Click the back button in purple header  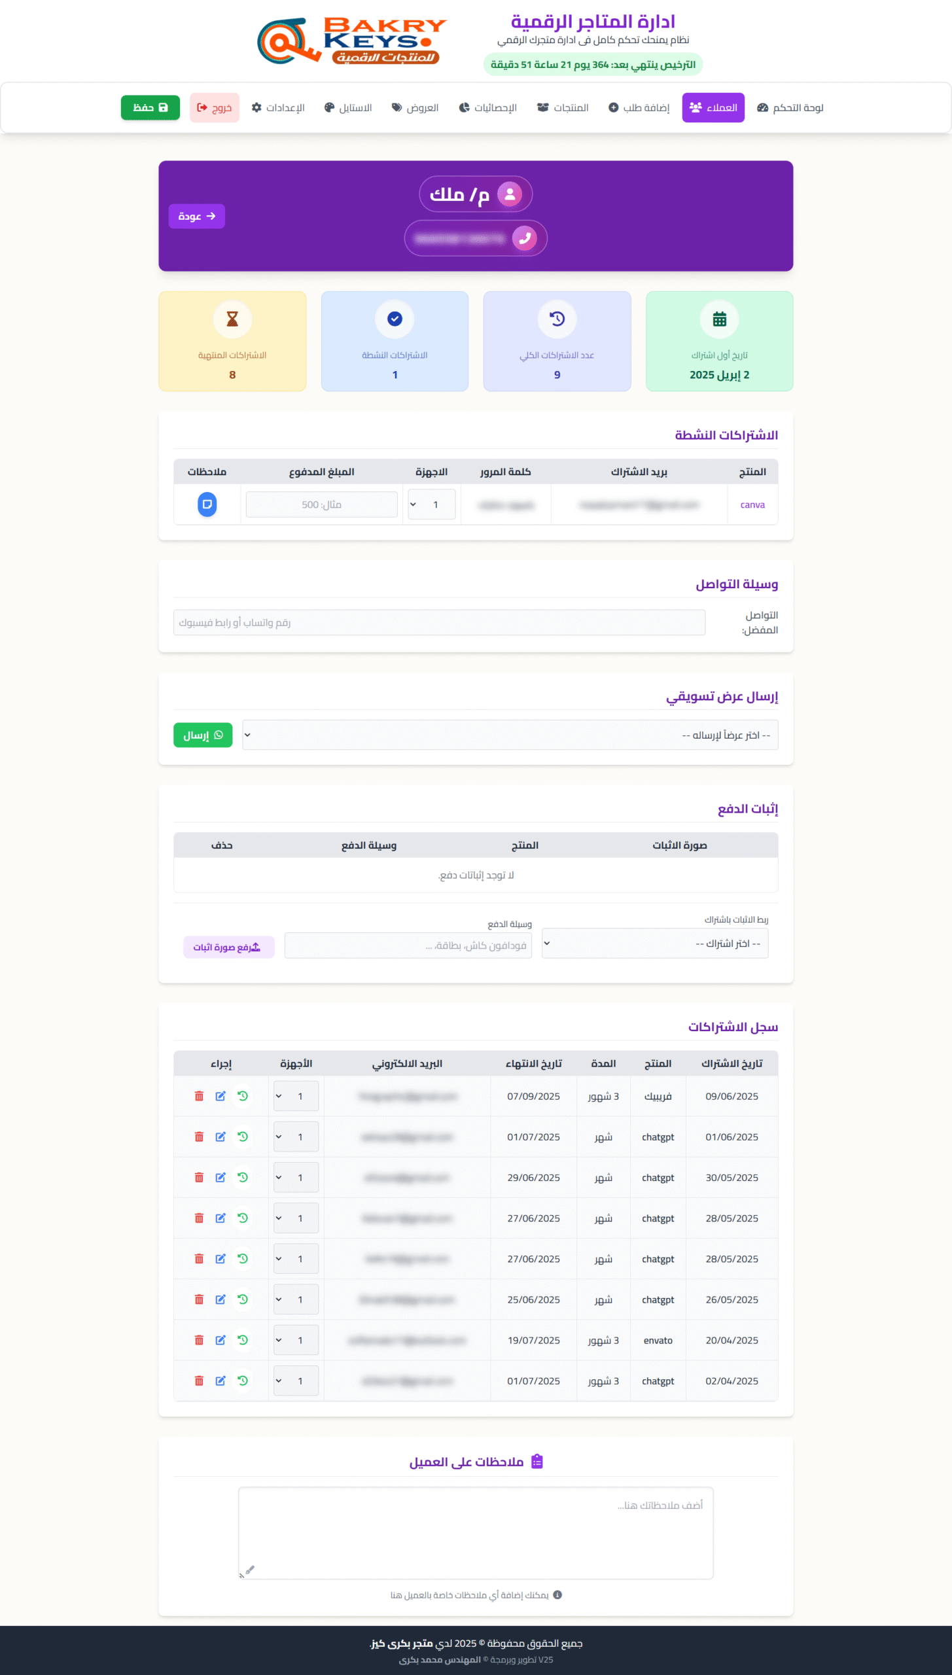click(196, 217)
